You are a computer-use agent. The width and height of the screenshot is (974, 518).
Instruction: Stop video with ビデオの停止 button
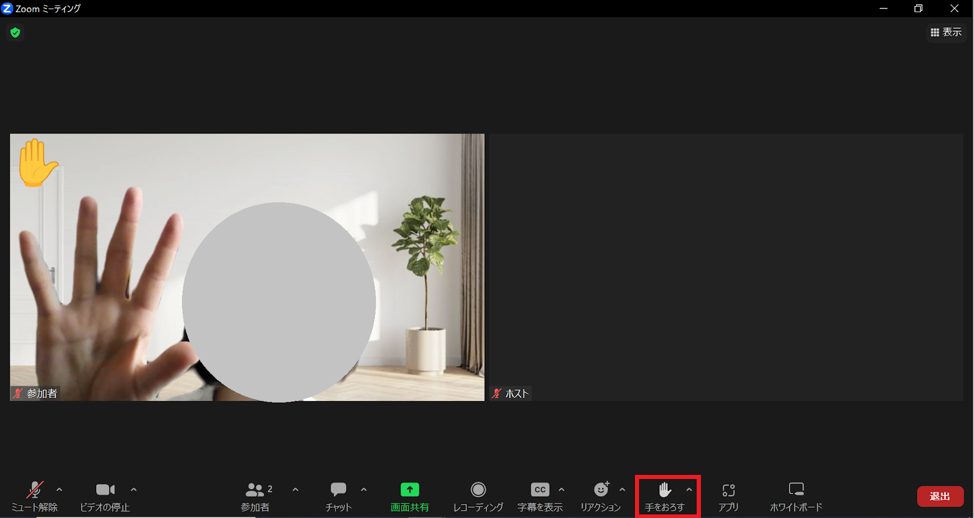[105, 497]
